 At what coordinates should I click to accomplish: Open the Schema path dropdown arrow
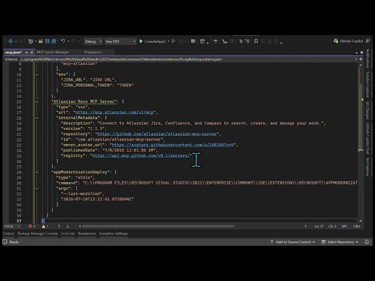tap(356, 59)
